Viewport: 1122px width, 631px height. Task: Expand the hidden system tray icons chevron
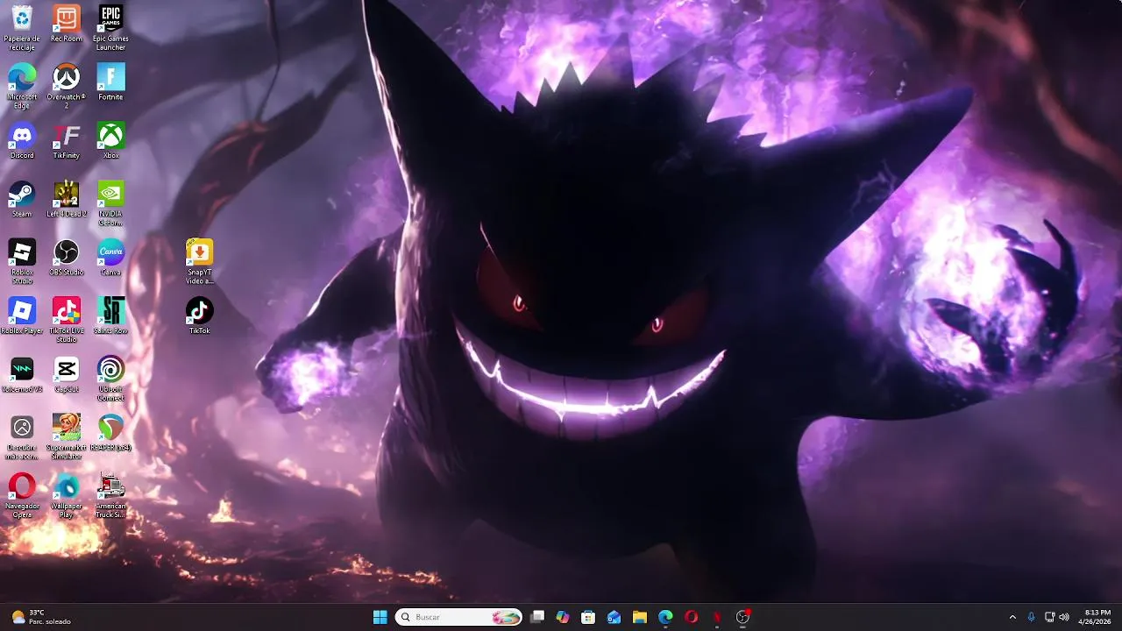[1012, 617]
